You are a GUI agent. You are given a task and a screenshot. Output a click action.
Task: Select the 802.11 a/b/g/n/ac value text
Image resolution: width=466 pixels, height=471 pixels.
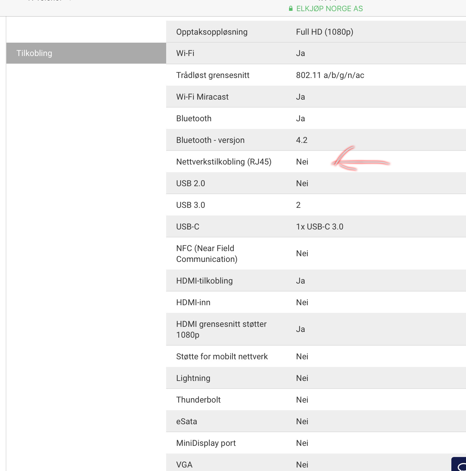(x=330, y=75)
